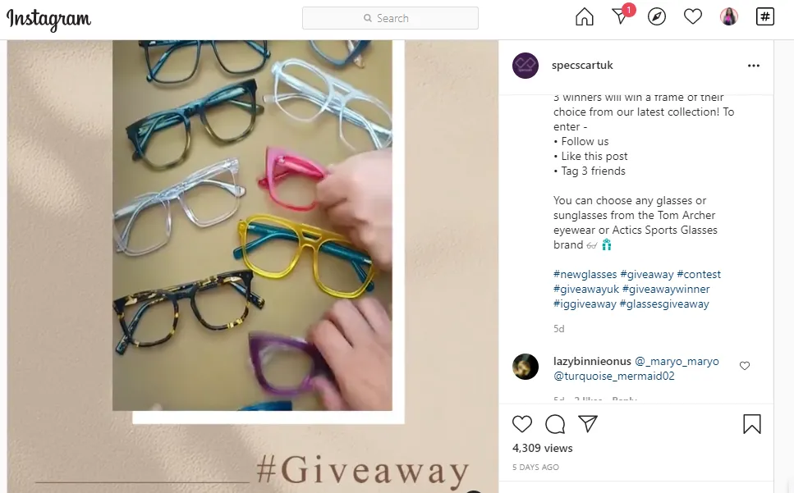Open the Explore compass icon
Image resolution: width=794 pixels, height=493 pixels.
[x=657, y=17]
